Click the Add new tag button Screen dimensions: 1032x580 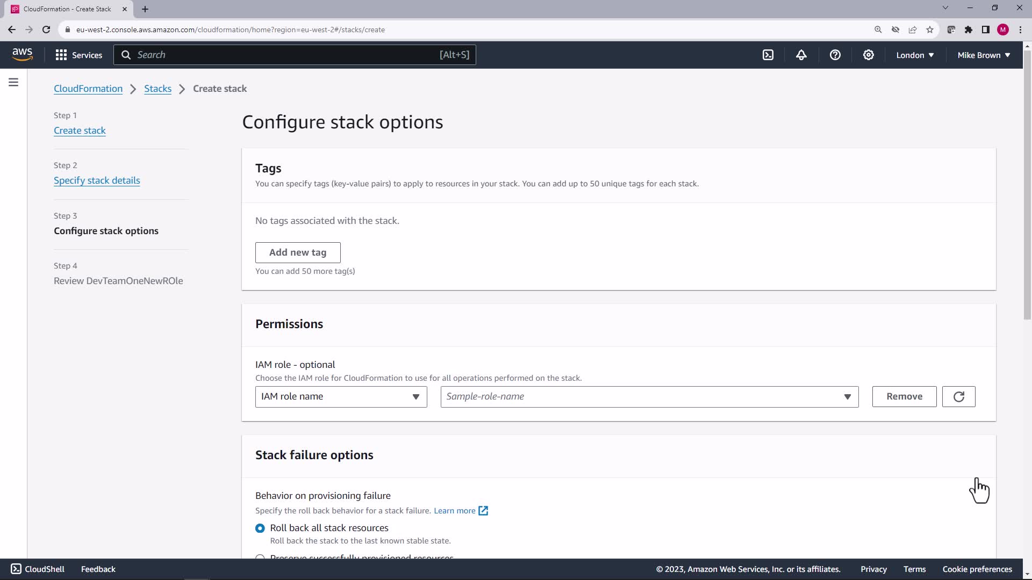298,252
